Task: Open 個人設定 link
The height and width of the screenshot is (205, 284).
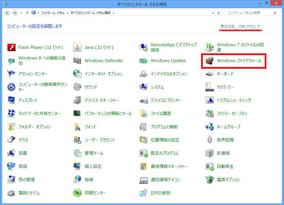Action: pyautogui.click(x=93, y=166)
